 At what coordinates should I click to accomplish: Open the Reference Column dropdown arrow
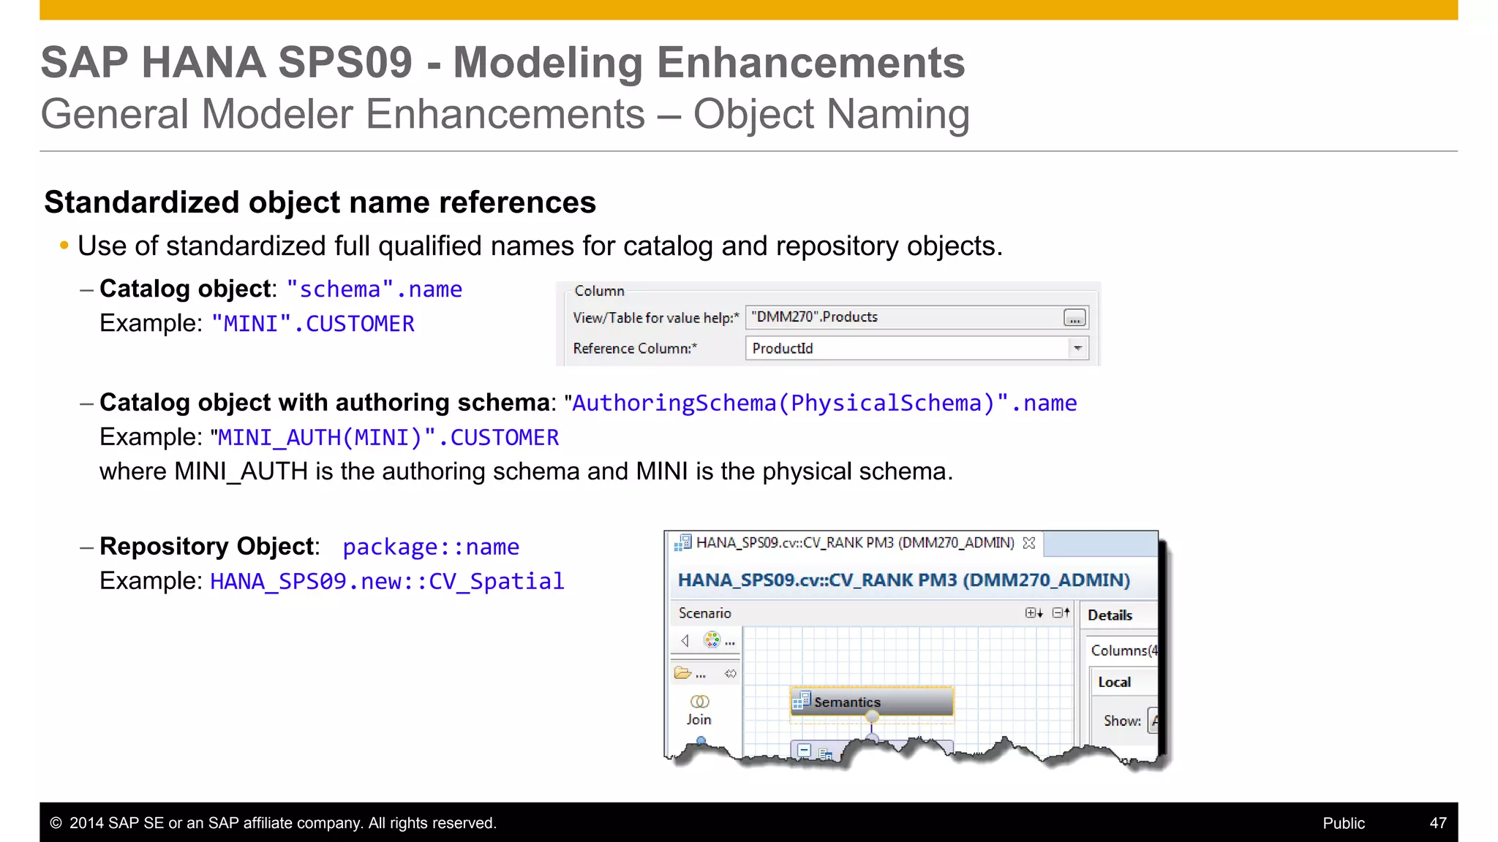(1077, 349)
